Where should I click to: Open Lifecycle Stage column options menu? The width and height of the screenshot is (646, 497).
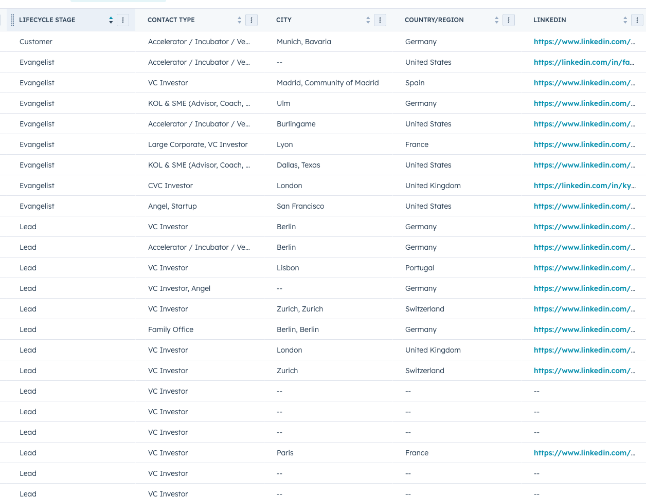pos(123,20)
